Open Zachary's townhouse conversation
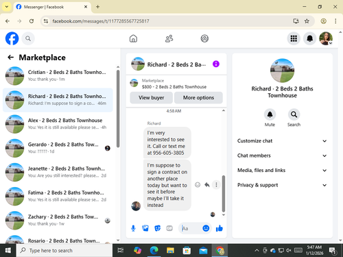 click(x=58, y=221)
